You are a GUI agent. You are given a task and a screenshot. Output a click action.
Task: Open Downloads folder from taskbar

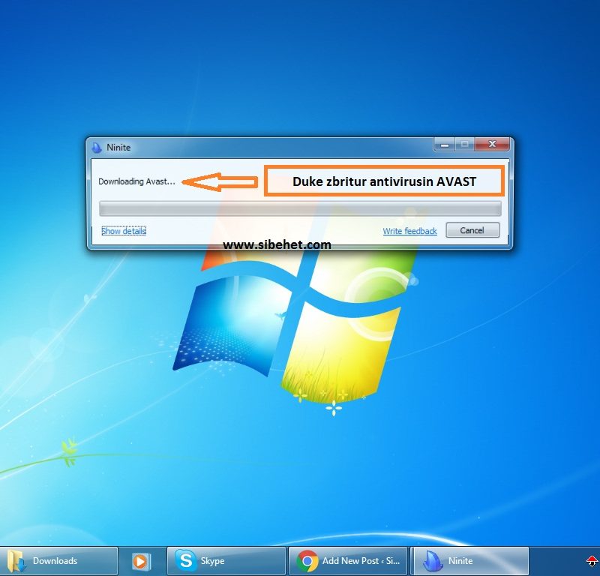click(x=58, y=561)
